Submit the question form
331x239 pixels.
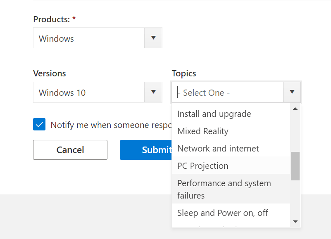[146, 150]
